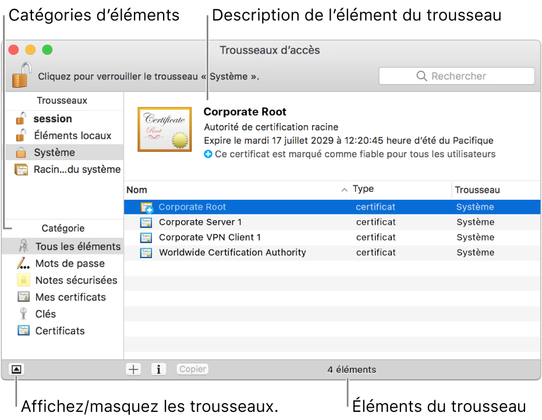542x420 pixels.
Task: Click the 'Cliquez pour verrouiller le trousseau' text
Action: 148,76
